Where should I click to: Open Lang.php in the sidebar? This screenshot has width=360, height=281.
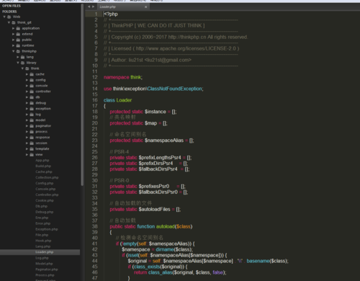pyautogui.click(x=43, y=246)
